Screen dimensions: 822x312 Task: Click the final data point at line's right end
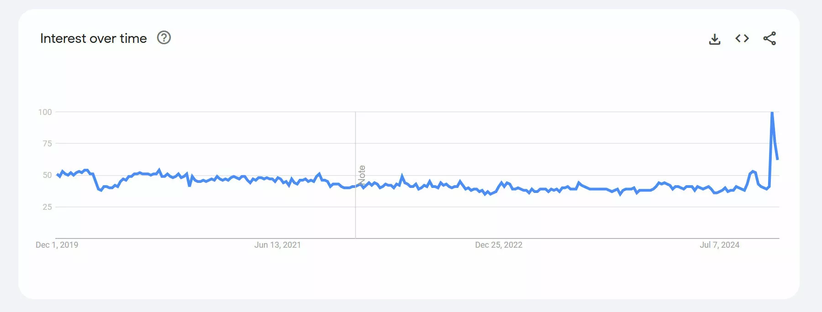(x=777, y=159)
